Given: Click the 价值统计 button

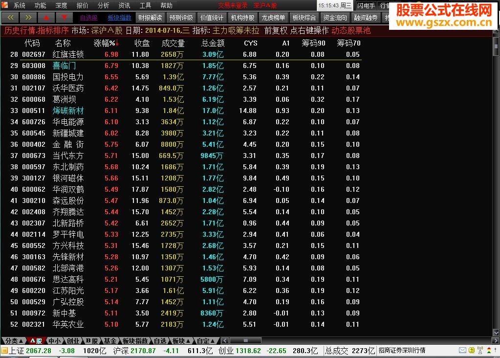Looking at the screenshot, I should pos(212,18).
